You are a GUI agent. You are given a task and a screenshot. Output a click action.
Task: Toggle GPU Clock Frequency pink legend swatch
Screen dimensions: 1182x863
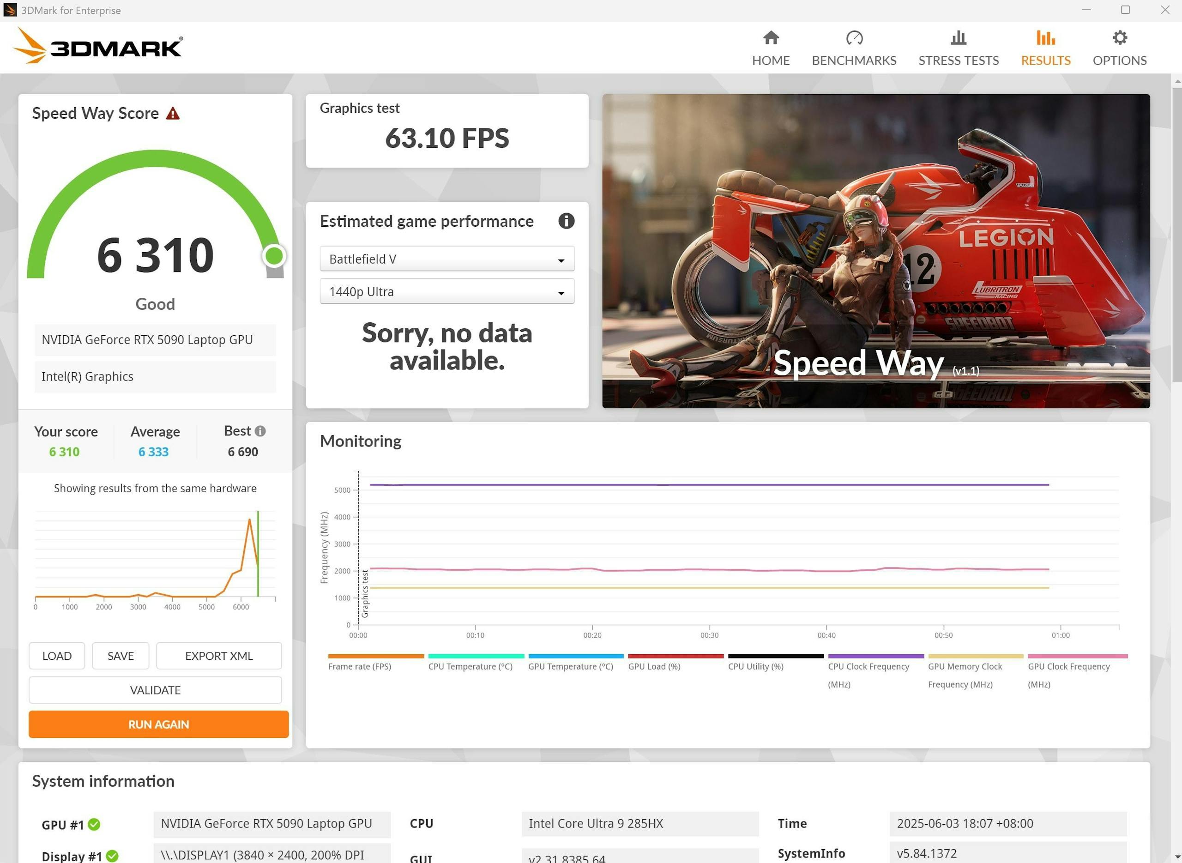[1078, 656]
